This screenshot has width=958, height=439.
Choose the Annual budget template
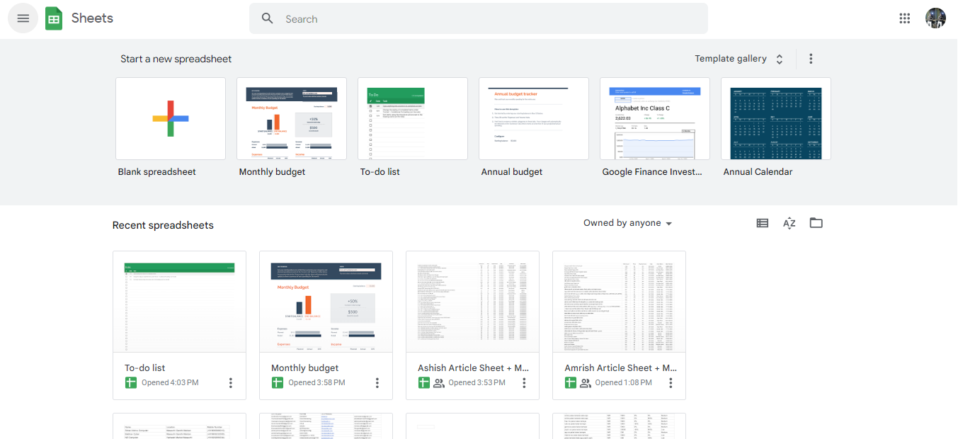pos(534,119)
